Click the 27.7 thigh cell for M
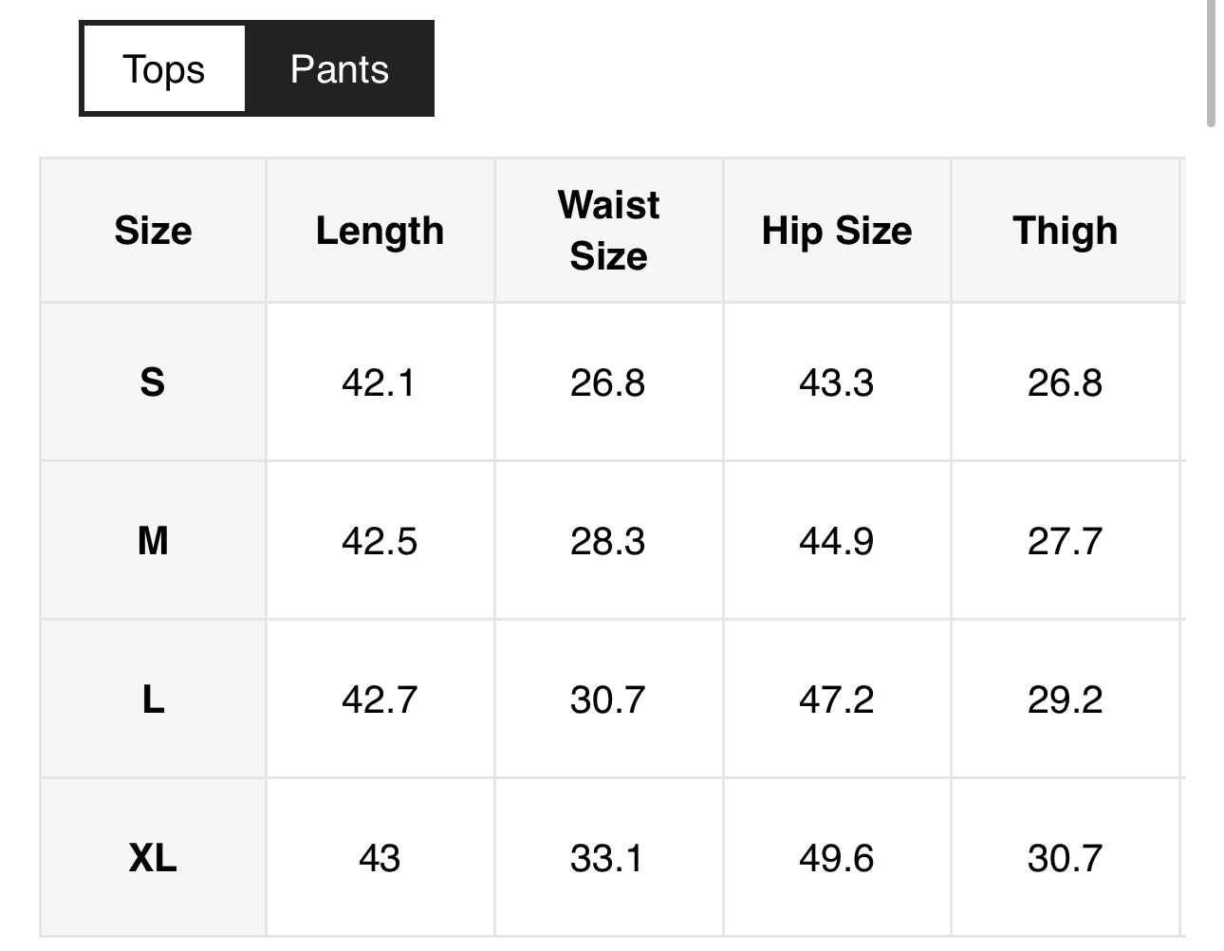Viewport: 1224px width, 951px height. point(1065,541)
